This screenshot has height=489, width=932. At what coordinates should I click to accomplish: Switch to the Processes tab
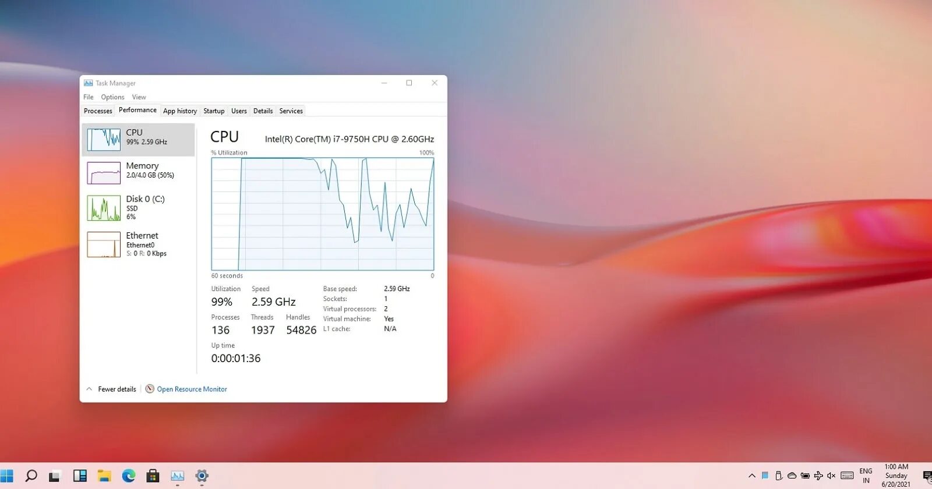click(x=98, y=111)
